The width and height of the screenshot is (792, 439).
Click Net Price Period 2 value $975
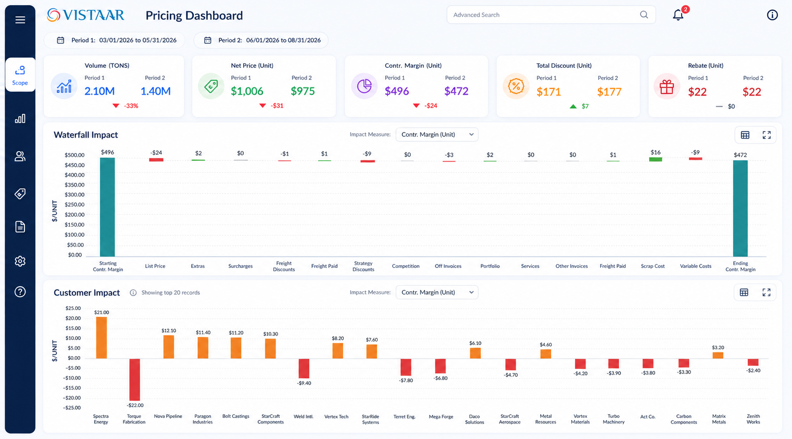302,91
